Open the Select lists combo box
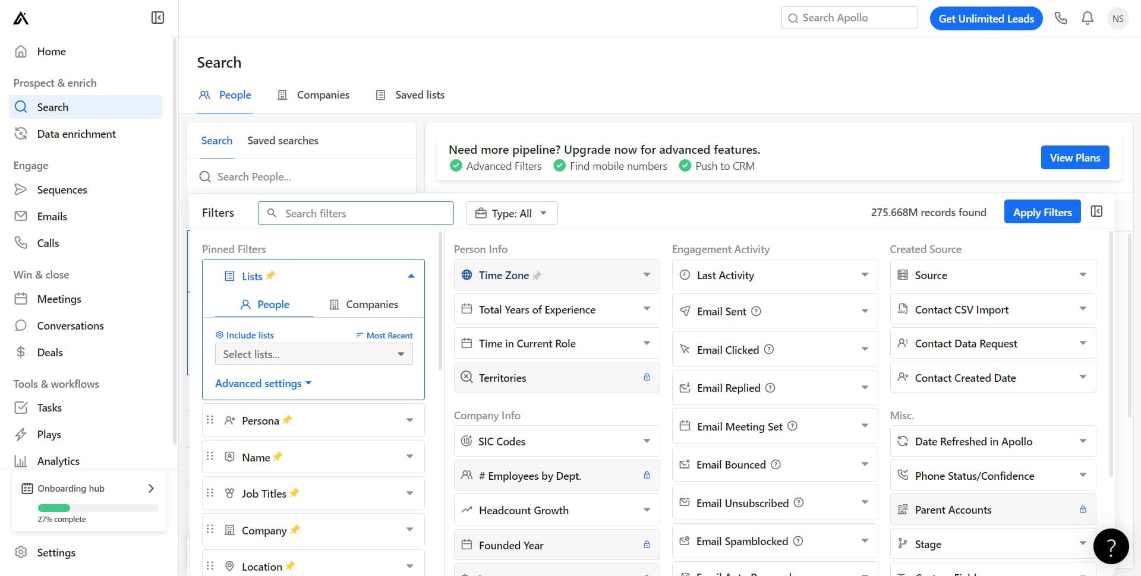 pos(313,354)
